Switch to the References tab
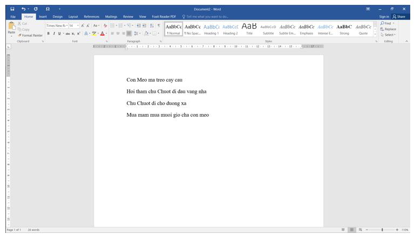 click(91, 17)
